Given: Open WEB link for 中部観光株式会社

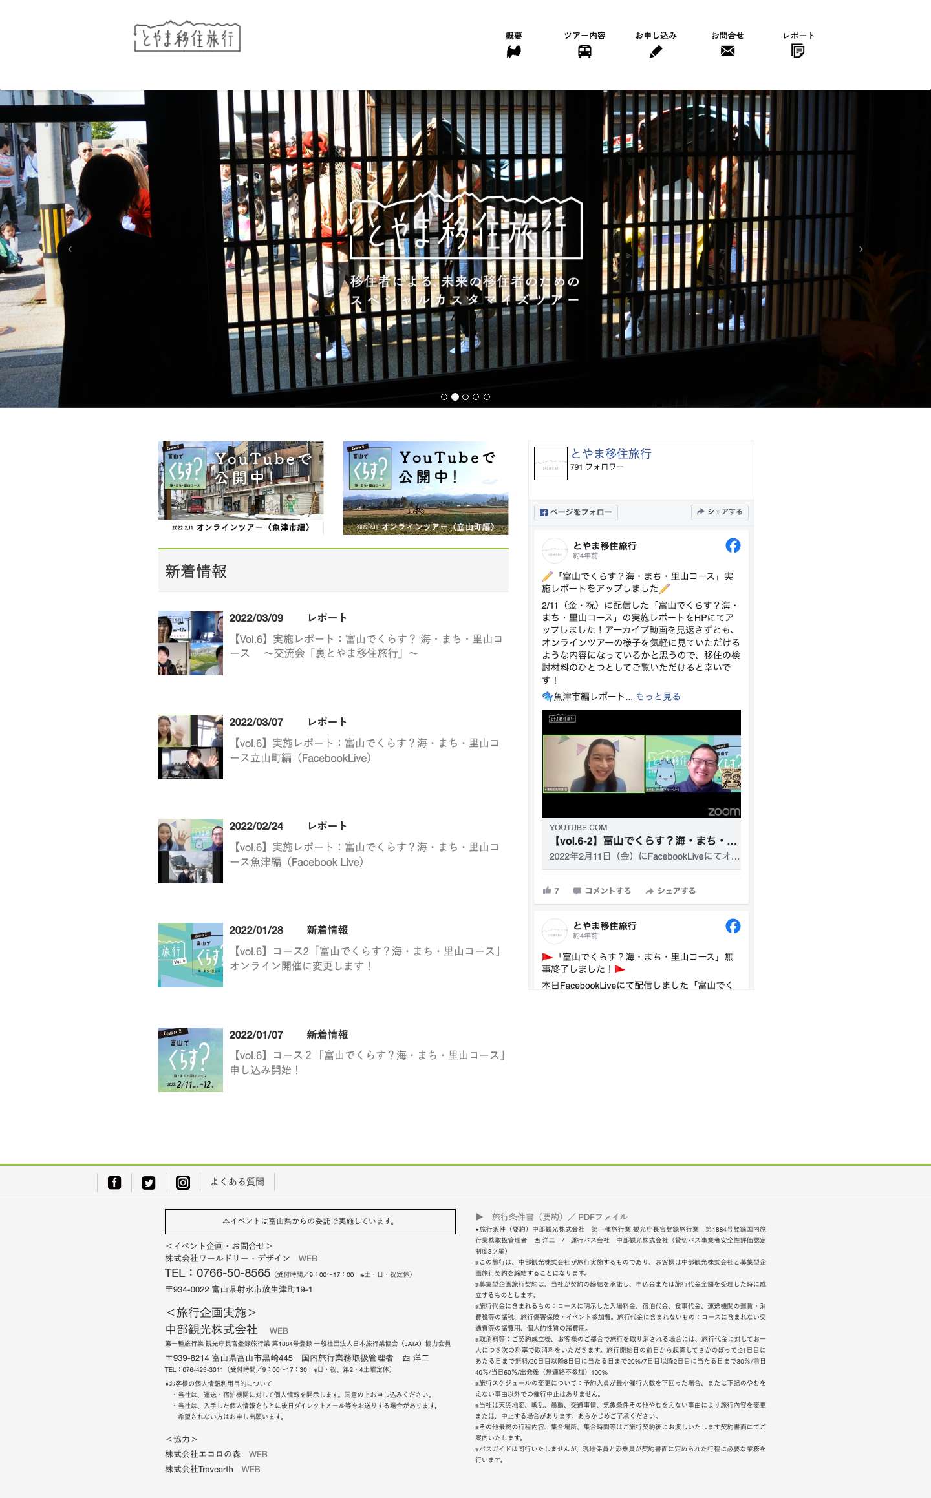Looking at the screenshot, I should [279, 1331].
